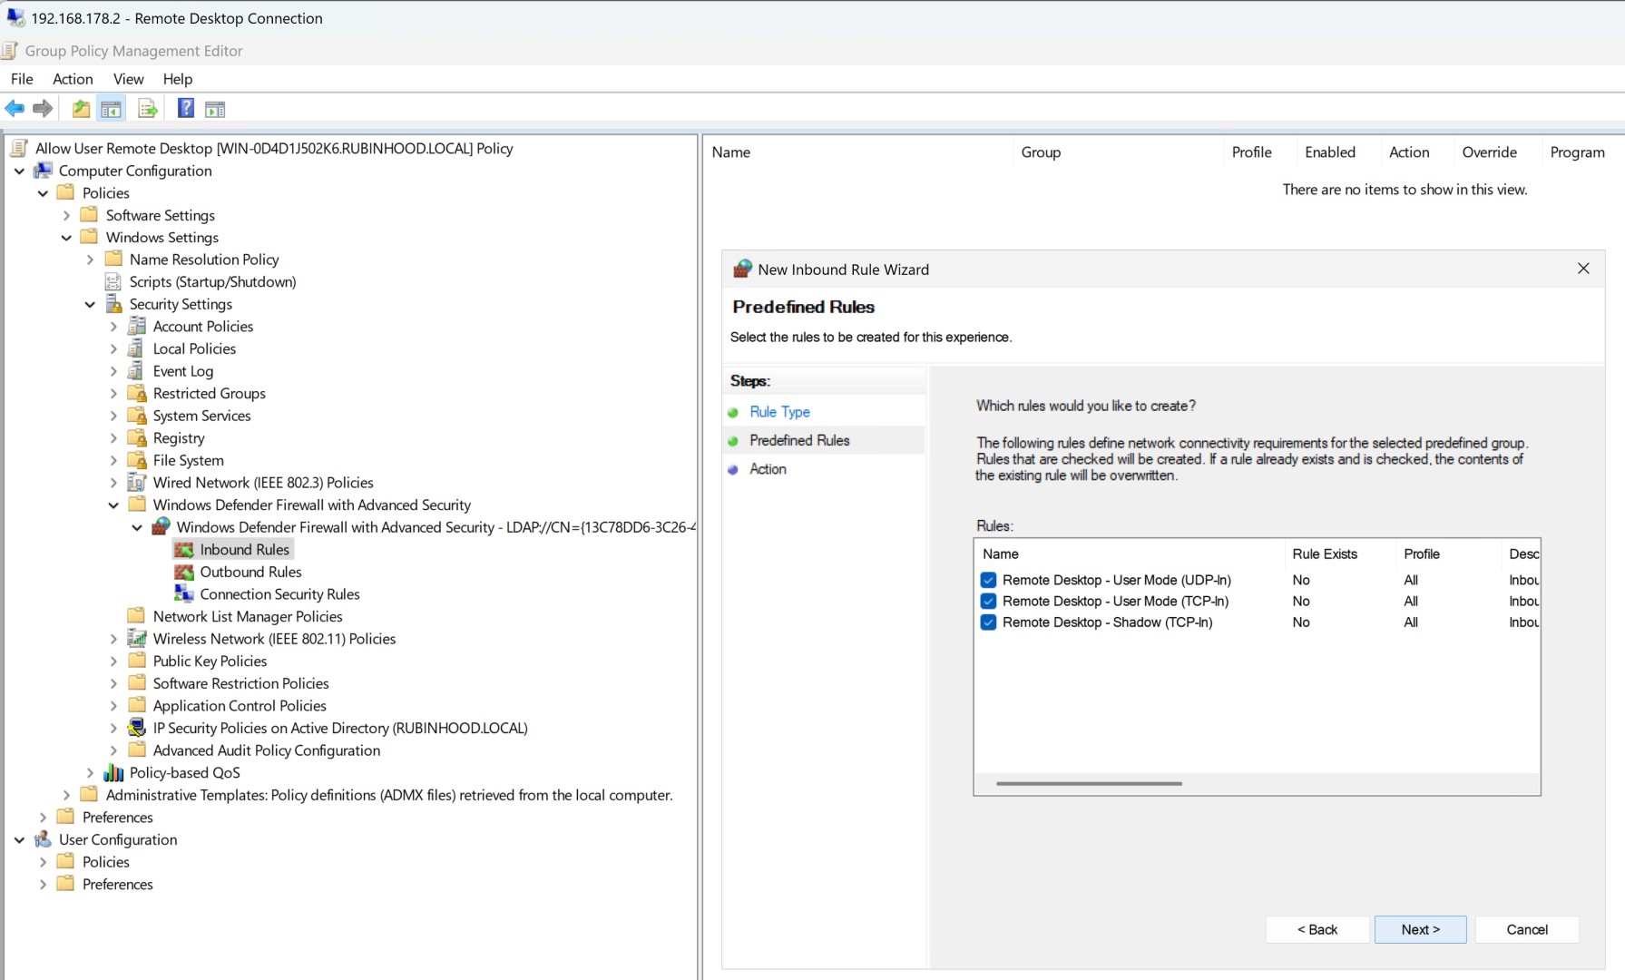Toggle the Show/Hide Action Pane icon
Viewport: 1625px width, 980px height.
(x=215, y=109)
